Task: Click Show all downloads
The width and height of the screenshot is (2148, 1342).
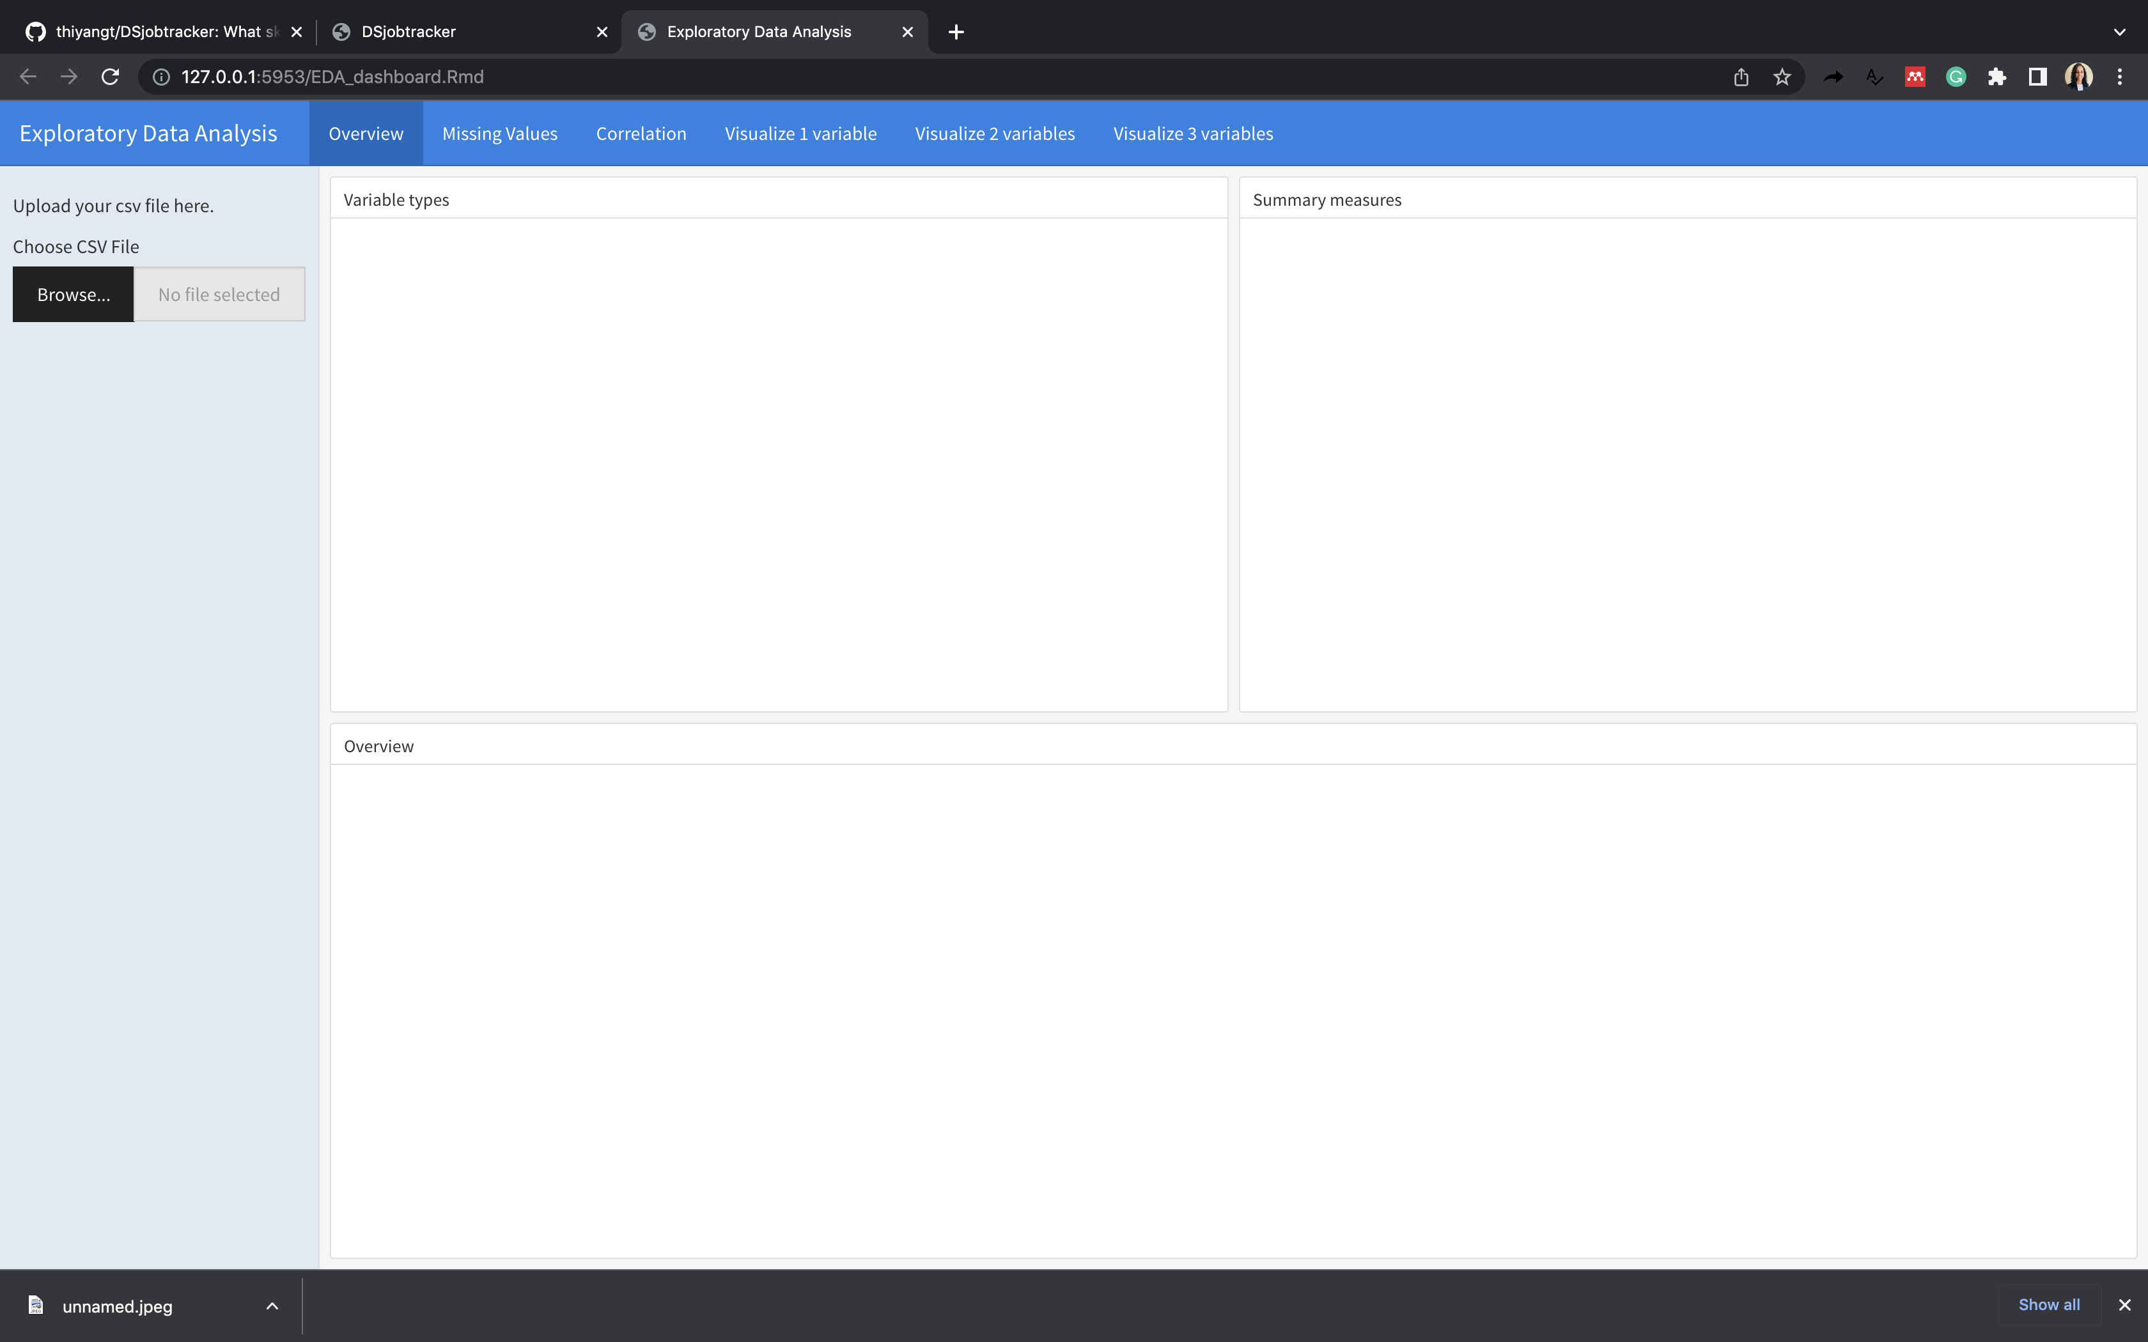Action: tap(2048, 1305)
